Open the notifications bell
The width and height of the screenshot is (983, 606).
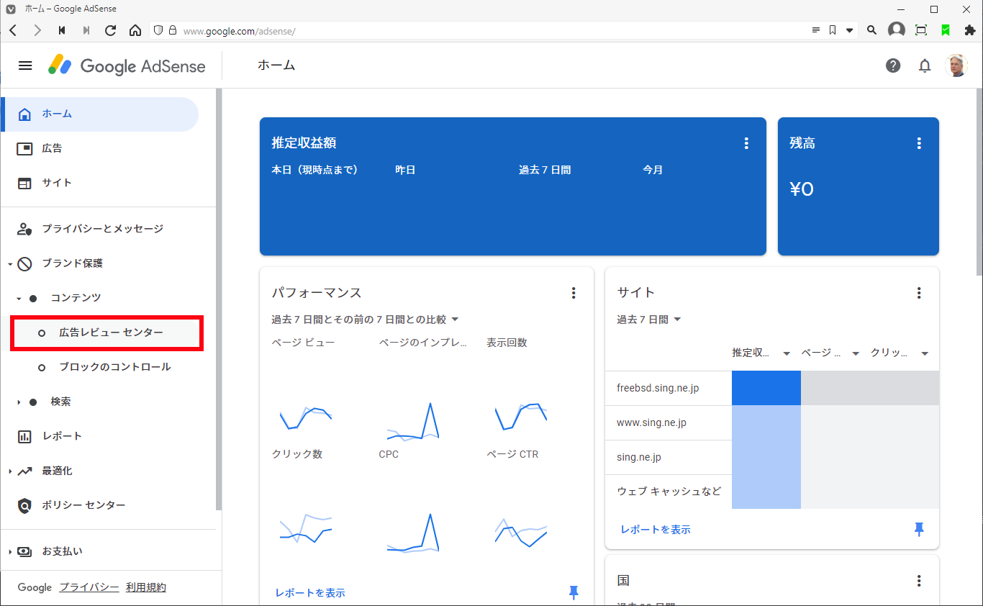point(925,65)
